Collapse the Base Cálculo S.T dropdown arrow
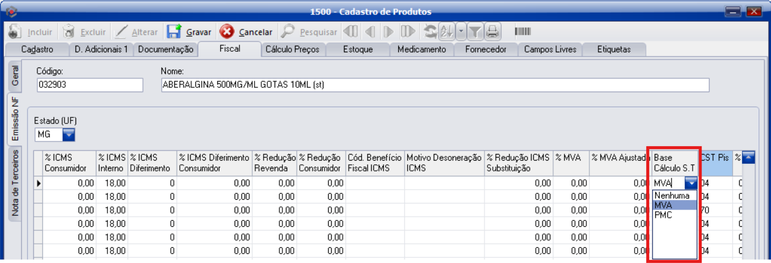 point(691,183)
